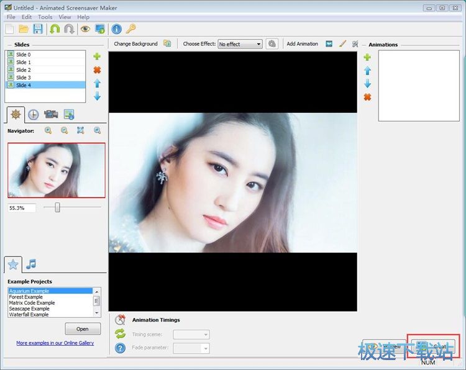Select Aquarium Example project
Screen dimensions: 466x370
tap(50, 291)
